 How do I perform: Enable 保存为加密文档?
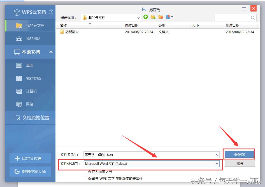click(85, 172)
